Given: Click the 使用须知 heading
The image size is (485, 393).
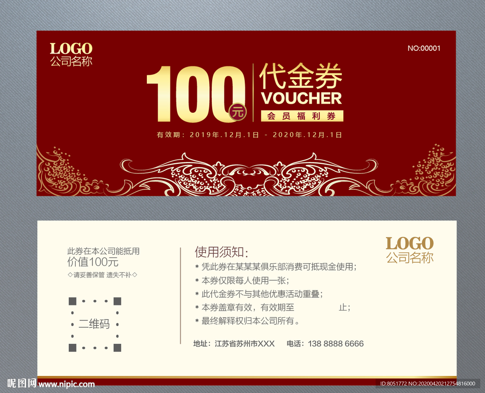Looking at the screenshot, I should (221, 252).
